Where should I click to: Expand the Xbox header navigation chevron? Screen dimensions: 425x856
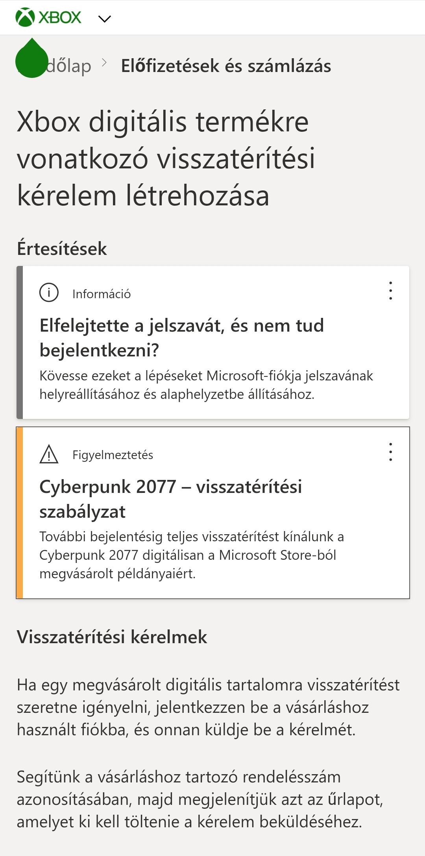point(105,18)
